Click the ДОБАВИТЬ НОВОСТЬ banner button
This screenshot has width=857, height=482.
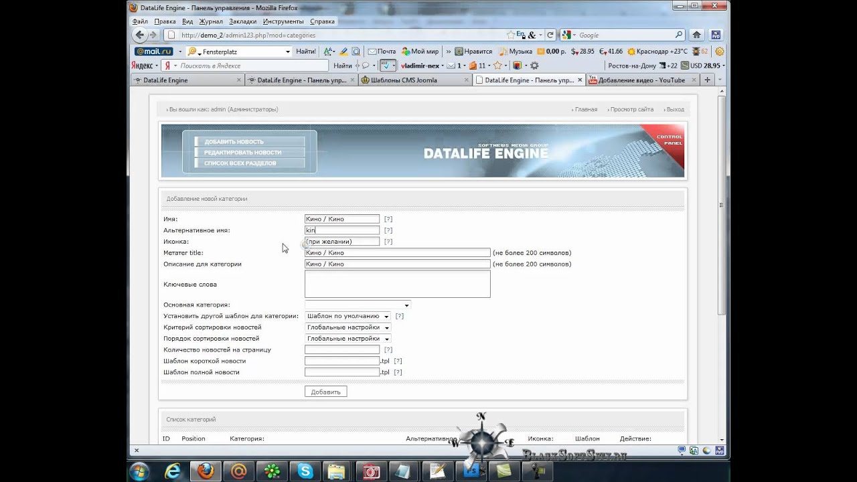[x=249, y=142]
